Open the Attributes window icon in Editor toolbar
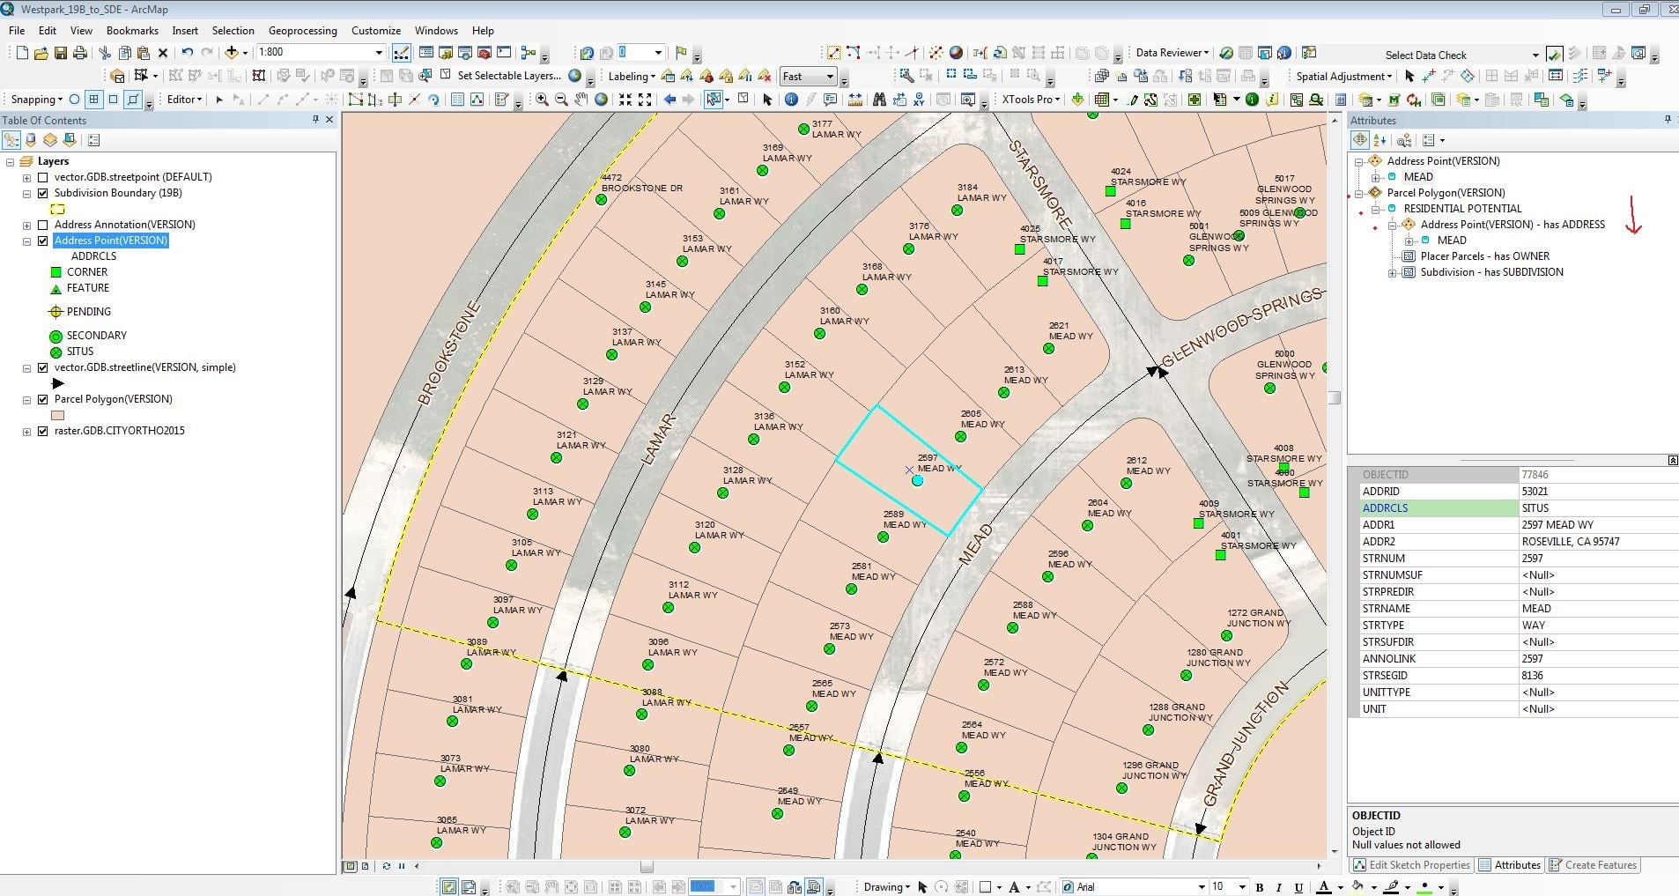 tap(457, 100)
